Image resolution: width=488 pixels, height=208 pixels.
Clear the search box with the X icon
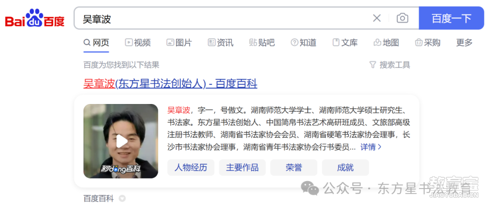tap(377, 18)
